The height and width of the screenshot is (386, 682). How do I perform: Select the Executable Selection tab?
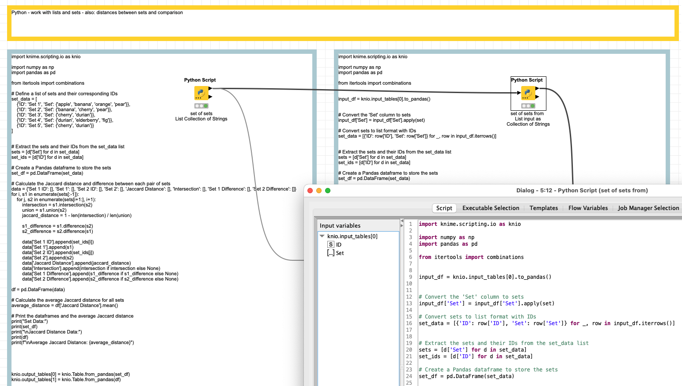[491, 208]
